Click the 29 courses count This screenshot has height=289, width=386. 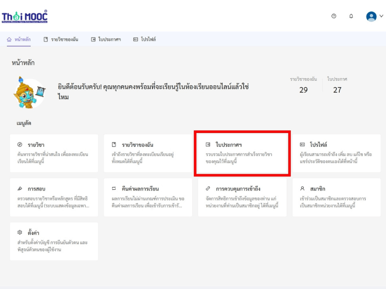pos(303,90)
